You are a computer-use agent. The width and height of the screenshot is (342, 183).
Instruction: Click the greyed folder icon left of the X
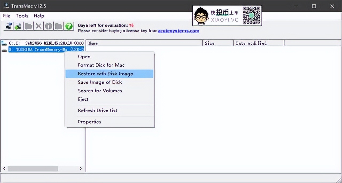(x=28, y=26)
